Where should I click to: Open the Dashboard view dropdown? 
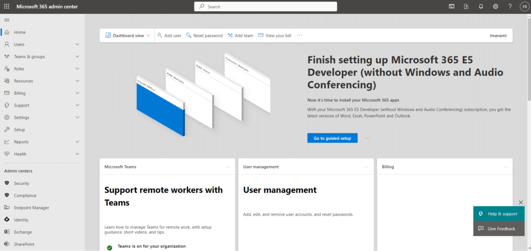click(128, 36)
